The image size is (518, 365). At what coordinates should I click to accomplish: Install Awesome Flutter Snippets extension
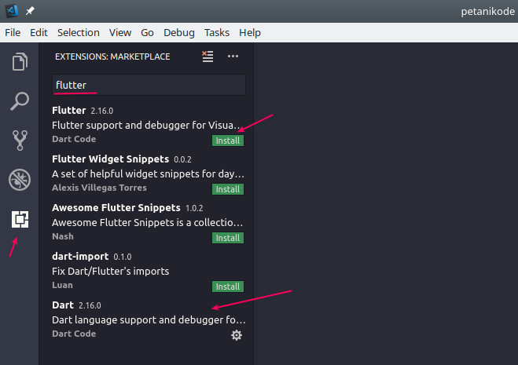tap(228, 238)
